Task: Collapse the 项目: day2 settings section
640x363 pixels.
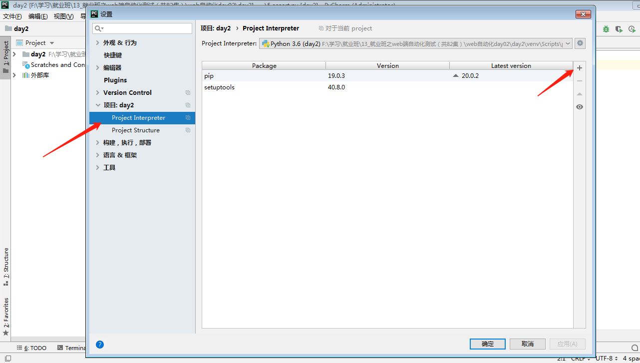Action: [x=98, y=105]
